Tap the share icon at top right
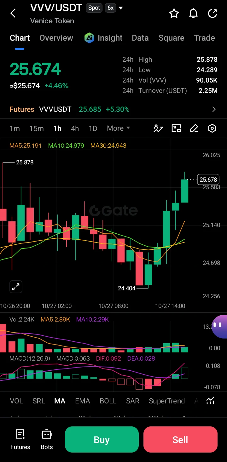Image resolution: width=227 pixels, height=462 pixels. 213,13
